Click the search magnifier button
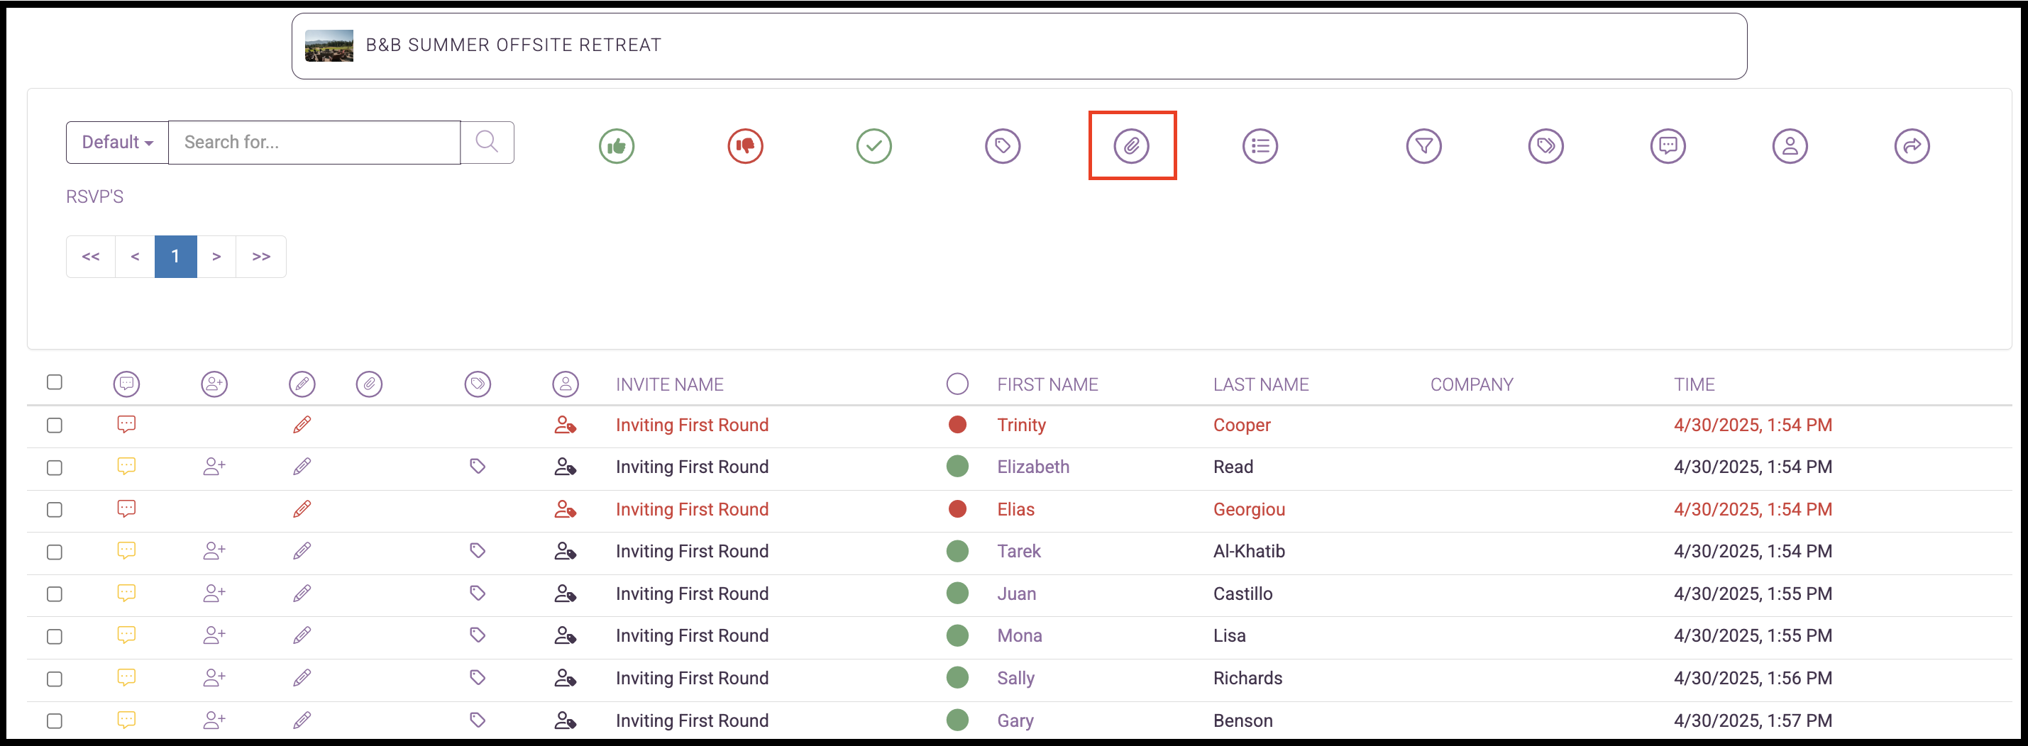This screenshot has height=746, width=2028. [x=487, y=143]
